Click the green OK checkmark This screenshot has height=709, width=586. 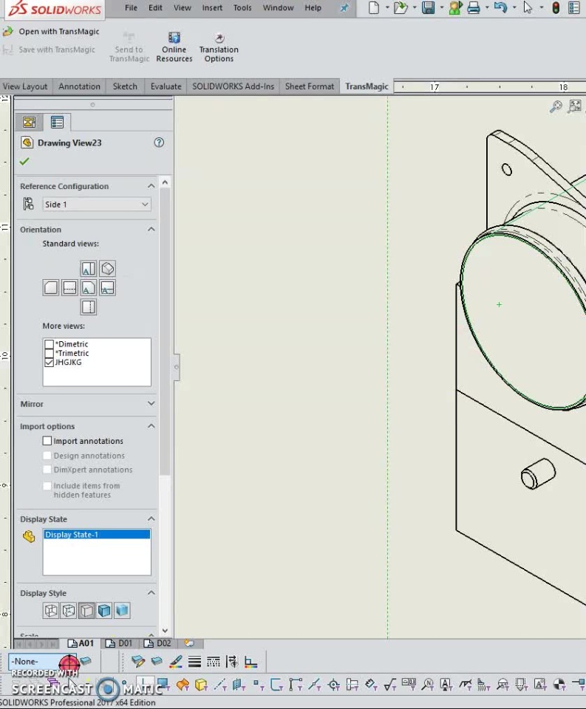[24, 161]
